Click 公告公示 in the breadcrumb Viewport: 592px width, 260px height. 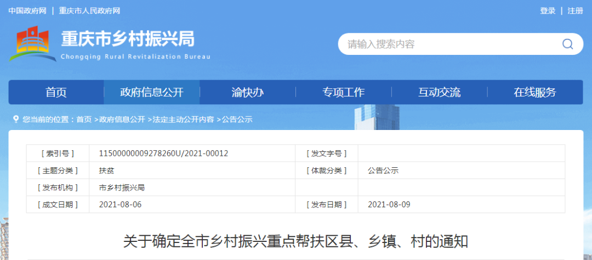point(237,119)
